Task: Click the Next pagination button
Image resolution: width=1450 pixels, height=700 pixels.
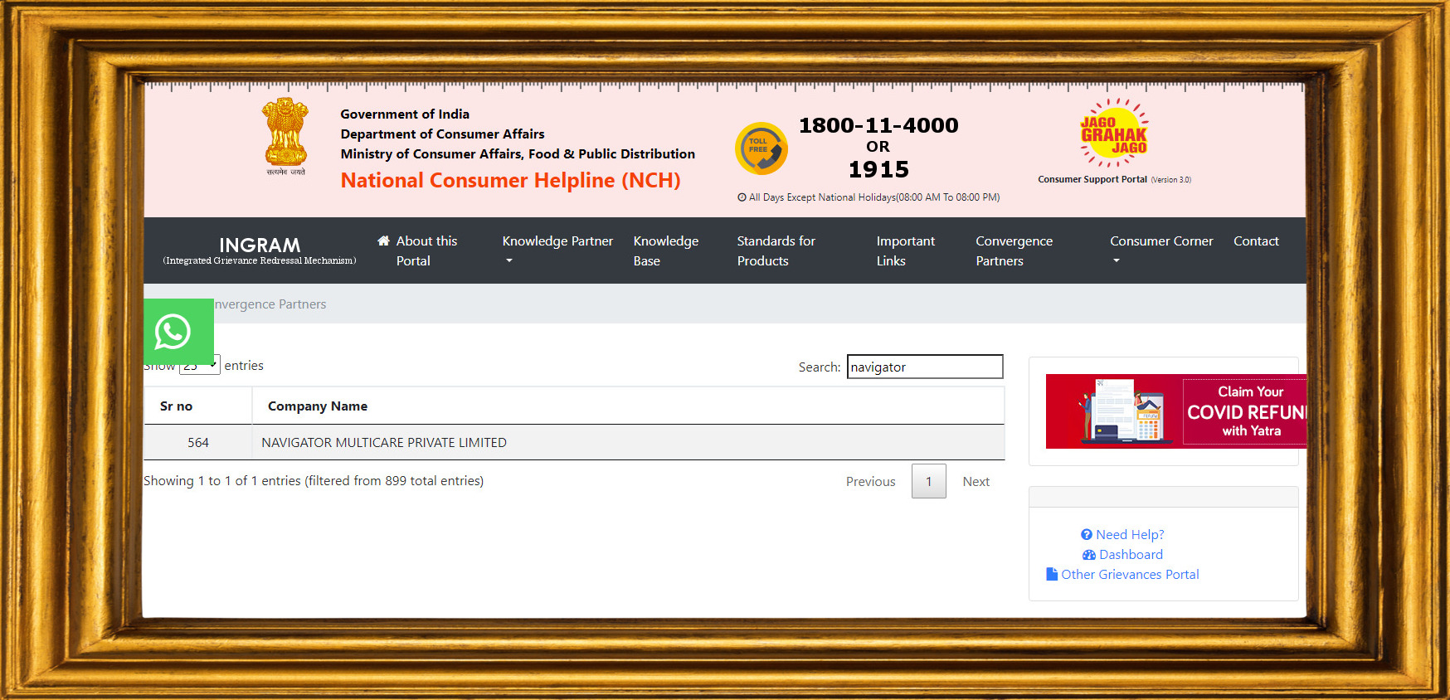Action: (x=976, y=482)
